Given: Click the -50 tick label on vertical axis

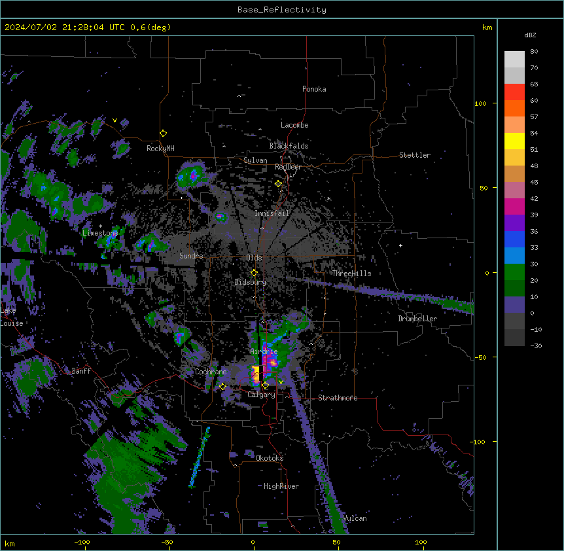Looking at the screenshot, I should (x=480, y=357).
